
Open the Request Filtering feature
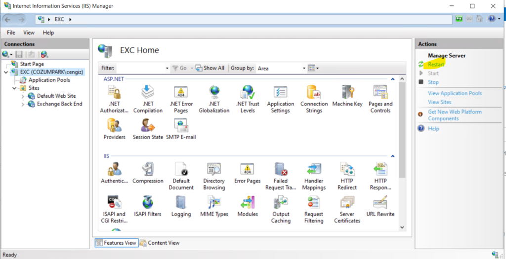314,209
